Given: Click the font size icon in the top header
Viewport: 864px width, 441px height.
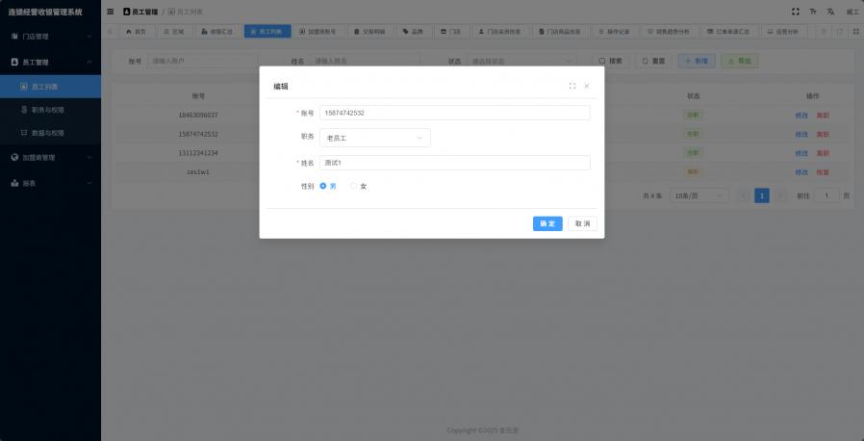Looking at the screenshot, I should click(x=813, y=12).
